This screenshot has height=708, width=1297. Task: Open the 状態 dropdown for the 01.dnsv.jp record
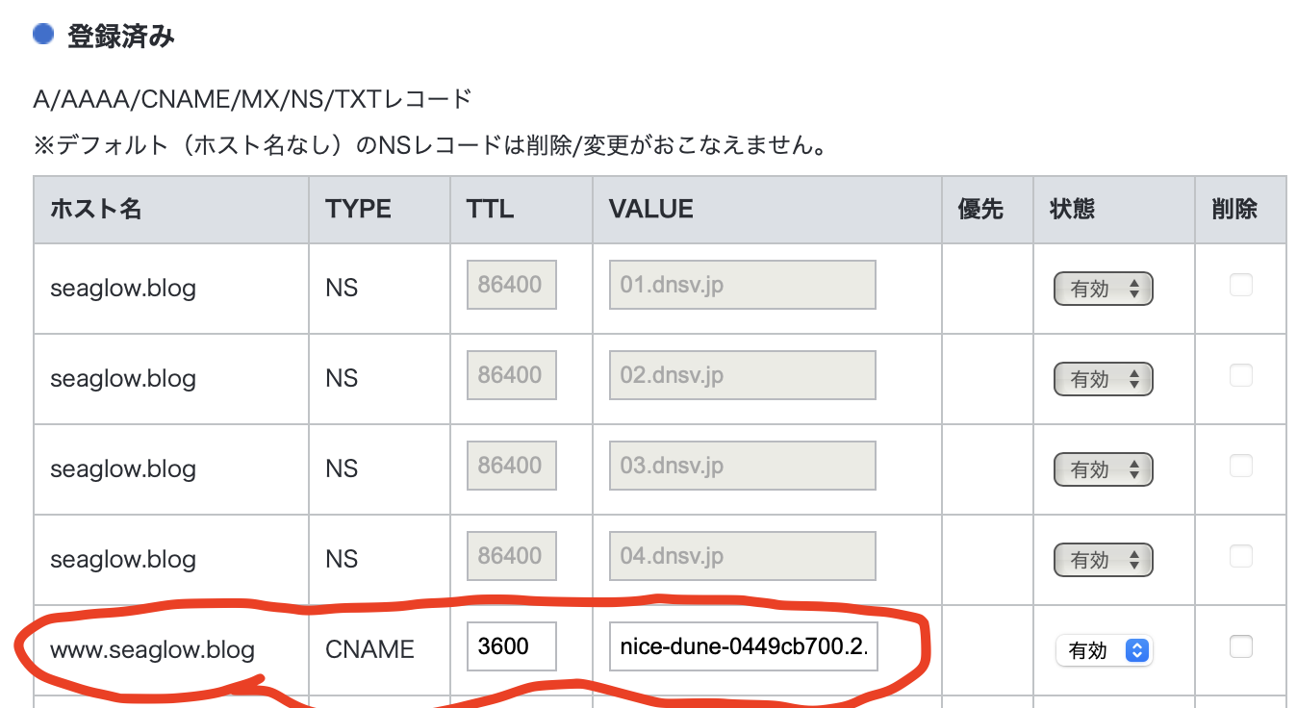click(x=1103, y=288)
